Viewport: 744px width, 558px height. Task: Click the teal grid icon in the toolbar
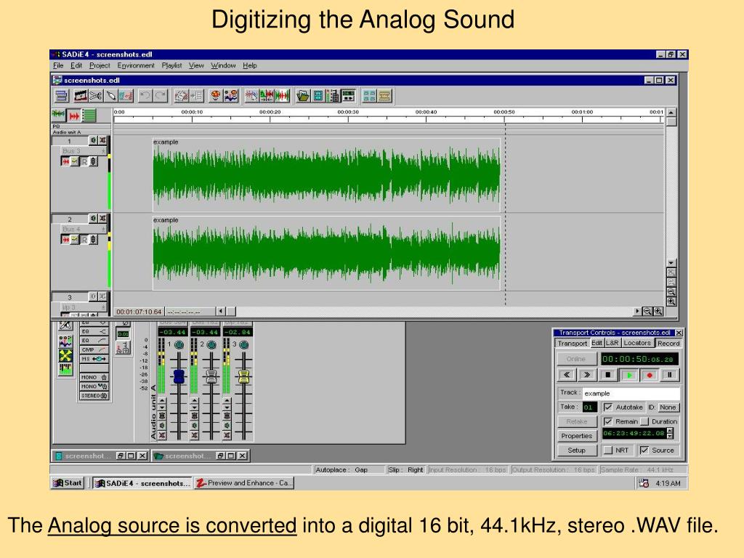pyautogui.click(x=369, y=96)
